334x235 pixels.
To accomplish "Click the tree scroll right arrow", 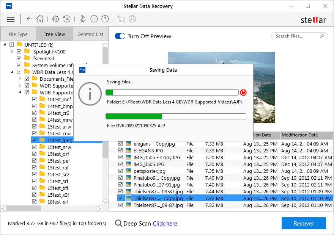I will point(99,208).
